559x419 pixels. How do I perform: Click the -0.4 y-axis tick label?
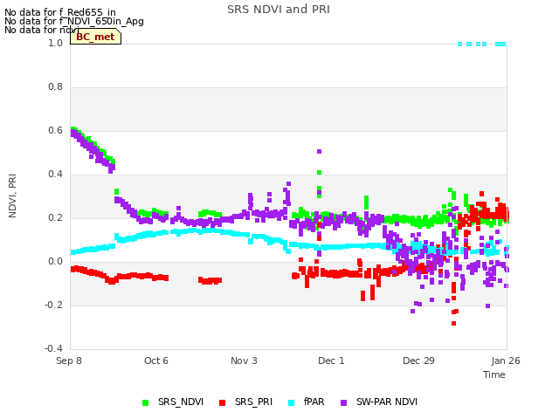click(x=53, y=348)
